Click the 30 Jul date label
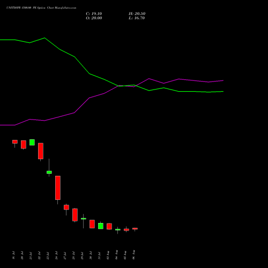This screenshot has width=268, height=268. point(91,255)
